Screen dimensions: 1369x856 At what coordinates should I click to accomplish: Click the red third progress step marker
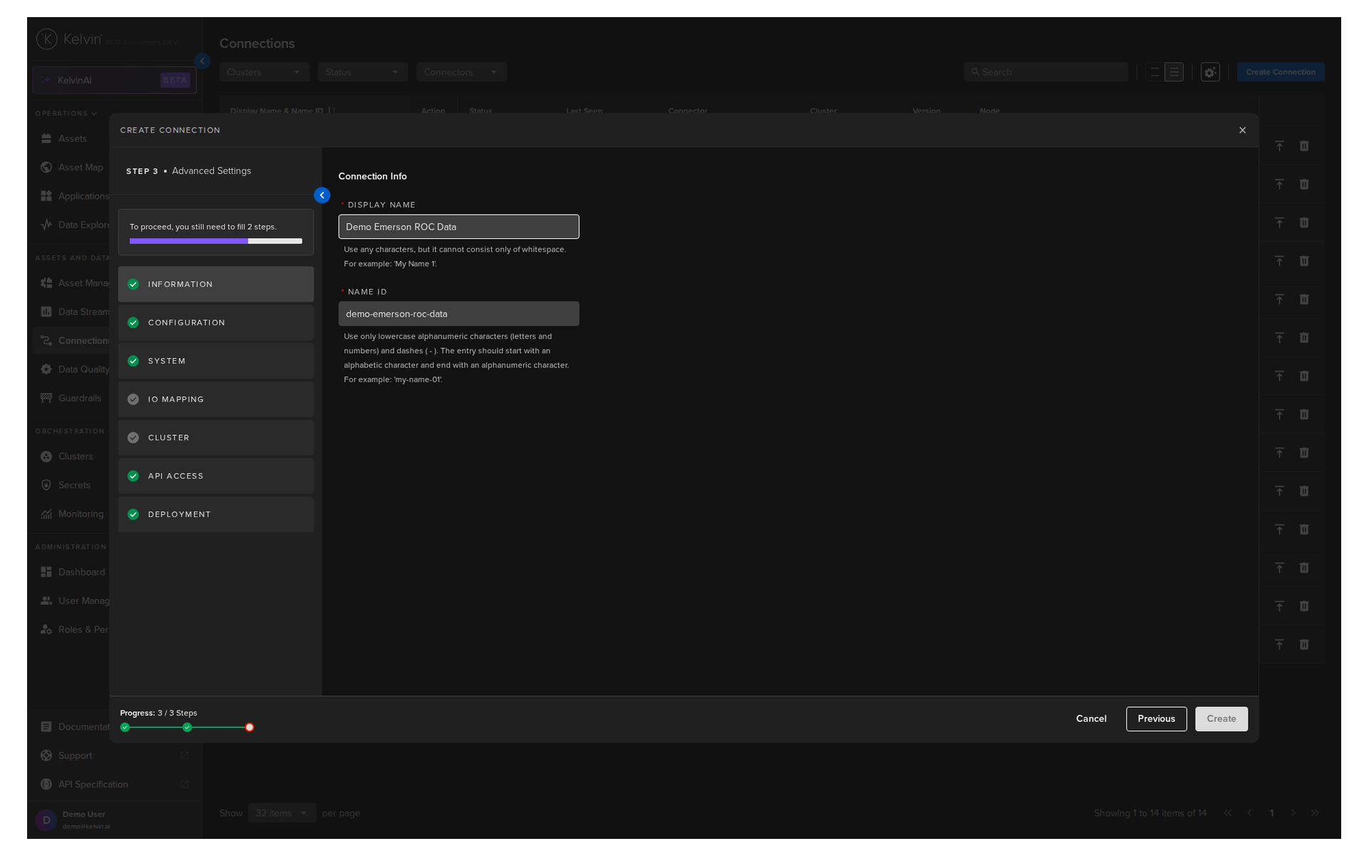250,728
